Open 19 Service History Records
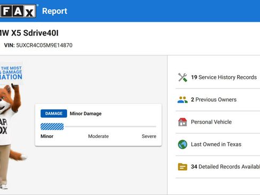260x195 pixels. coord(218,77)
